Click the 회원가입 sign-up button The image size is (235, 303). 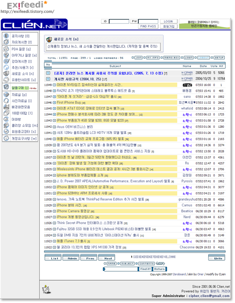[x=168, y=26]
